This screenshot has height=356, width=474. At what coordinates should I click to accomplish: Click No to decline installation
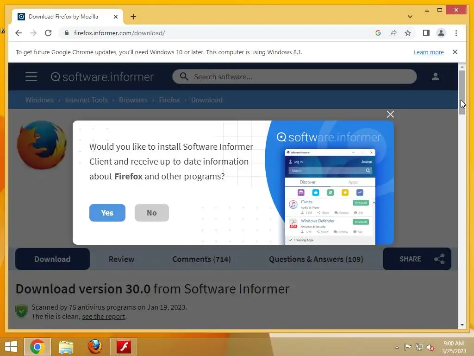click(x=152, y=213)
